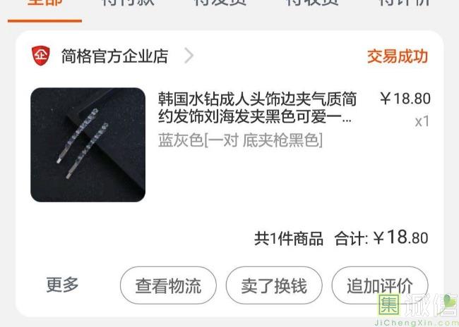Image resolution: width=459 pixels, height=327 pixels.
Task: Switch to the 待发货 tab
Action: point(220,3)
